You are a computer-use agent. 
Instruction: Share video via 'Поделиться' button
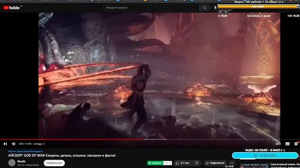coord(215,163)
